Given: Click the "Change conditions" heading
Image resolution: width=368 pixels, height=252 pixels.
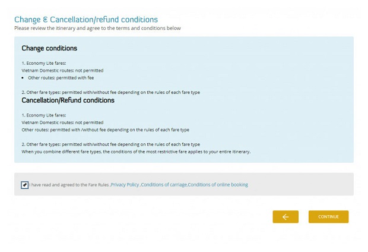Looking at the screenshot, I should (x=49, y=48).
